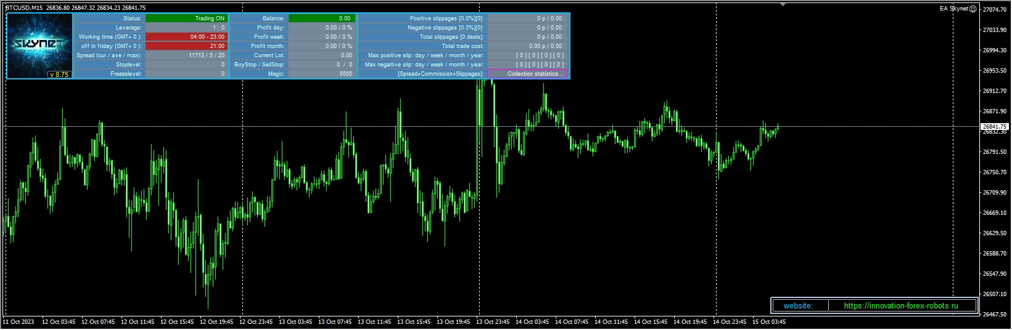Image resolution: width=1012 pixels, height=330 pixels.
Task: Click the website: label in bottom panel
Action: click(x=798, y=306)
